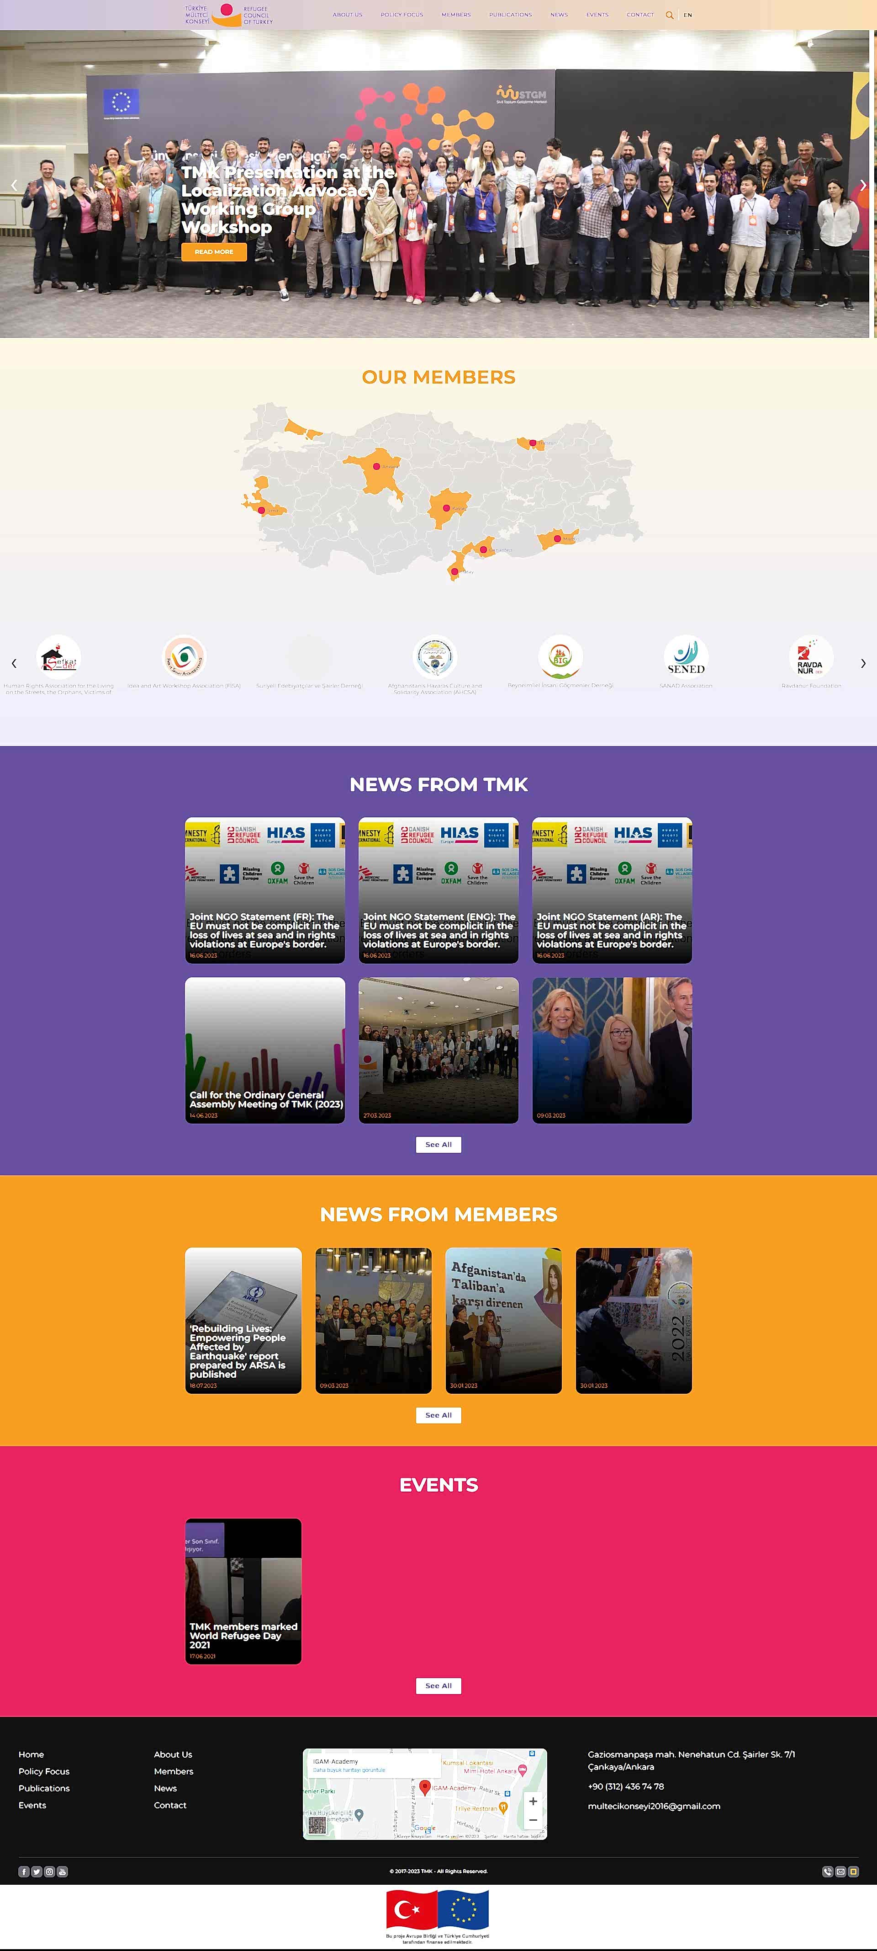This screenshot has width=877, height=1951.
Task: Open the Facebook icon in the footer
Action: click(24, 1871)
